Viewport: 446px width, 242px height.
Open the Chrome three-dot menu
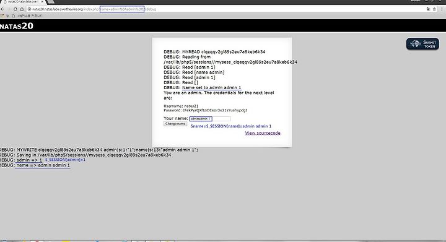coord(442,9)
